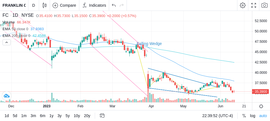Toggle percent scale mode

coord(244,116)
